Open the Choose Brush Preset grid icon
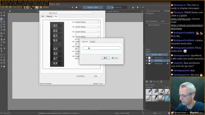The width and height of the screenshot is (205, 115). [x=41, y=7]
